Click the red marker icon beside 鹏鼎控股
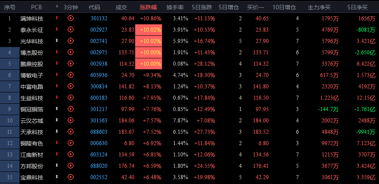Image resolution: width=379 pixels, height=184 pixels. 57,63
